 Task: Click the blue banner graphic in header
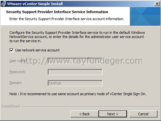[x=145, y=16]
